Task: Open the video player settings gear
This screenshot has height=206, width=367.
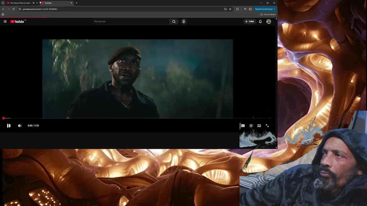Action: coord(251,126)
